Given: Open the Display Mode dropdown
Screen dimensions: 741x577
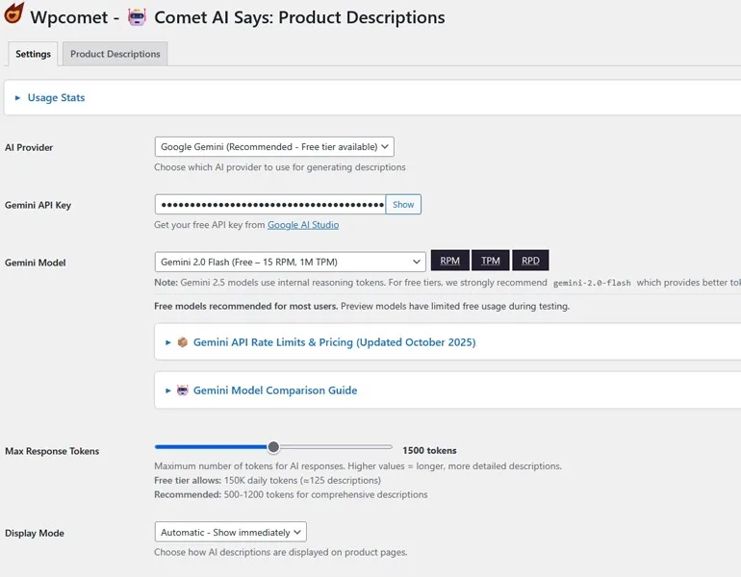Looking at the screenshot, I should tap(230, 532).
